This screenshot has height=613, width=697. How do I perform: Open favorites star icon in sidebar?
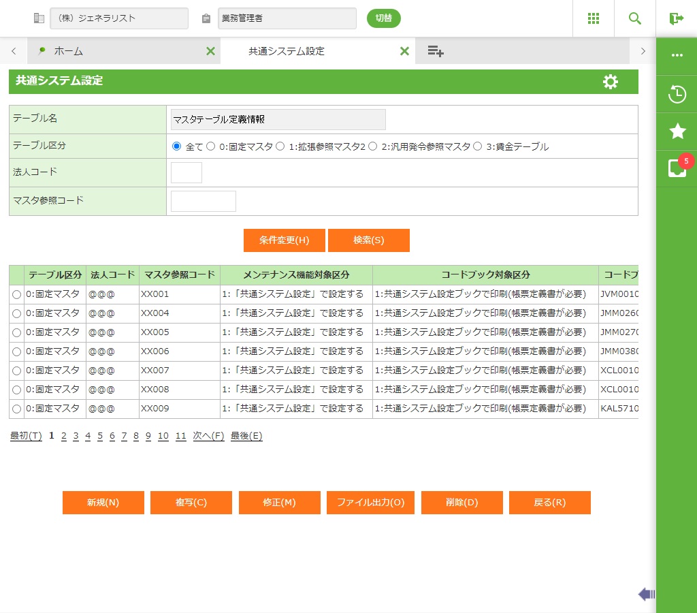[x=677, y=131]
